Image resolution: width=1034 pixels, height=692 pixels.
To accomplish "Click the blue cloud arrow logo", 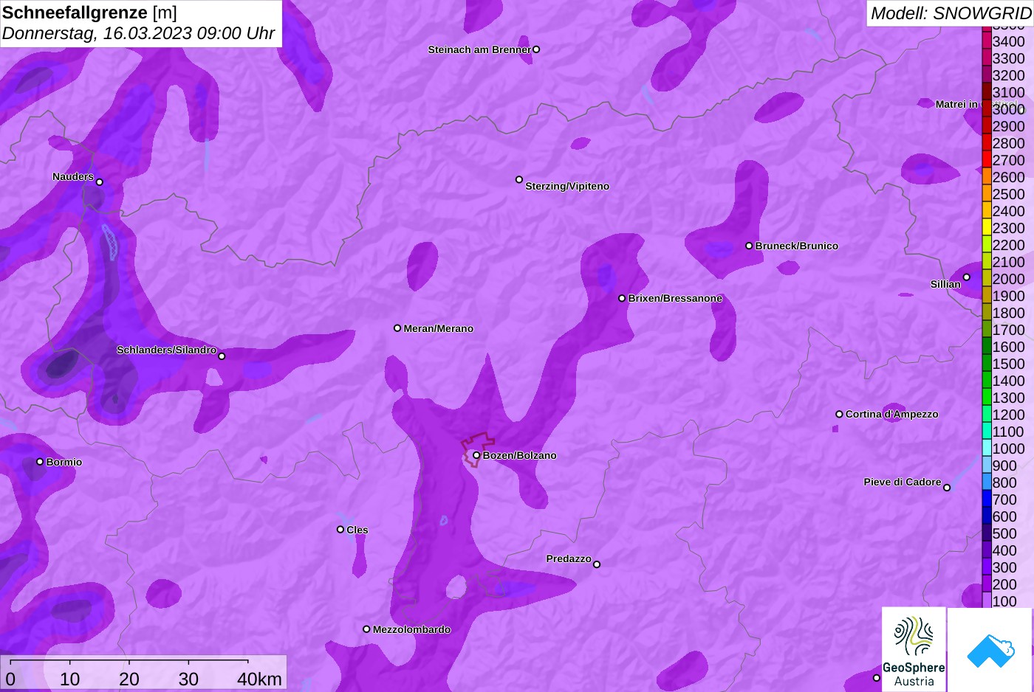I will pyautogui.click(x=990, y=650).
